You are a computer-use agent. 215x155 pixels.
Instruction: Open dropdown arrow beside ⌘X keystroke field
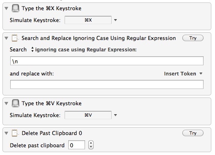click(x=115, y=20)
